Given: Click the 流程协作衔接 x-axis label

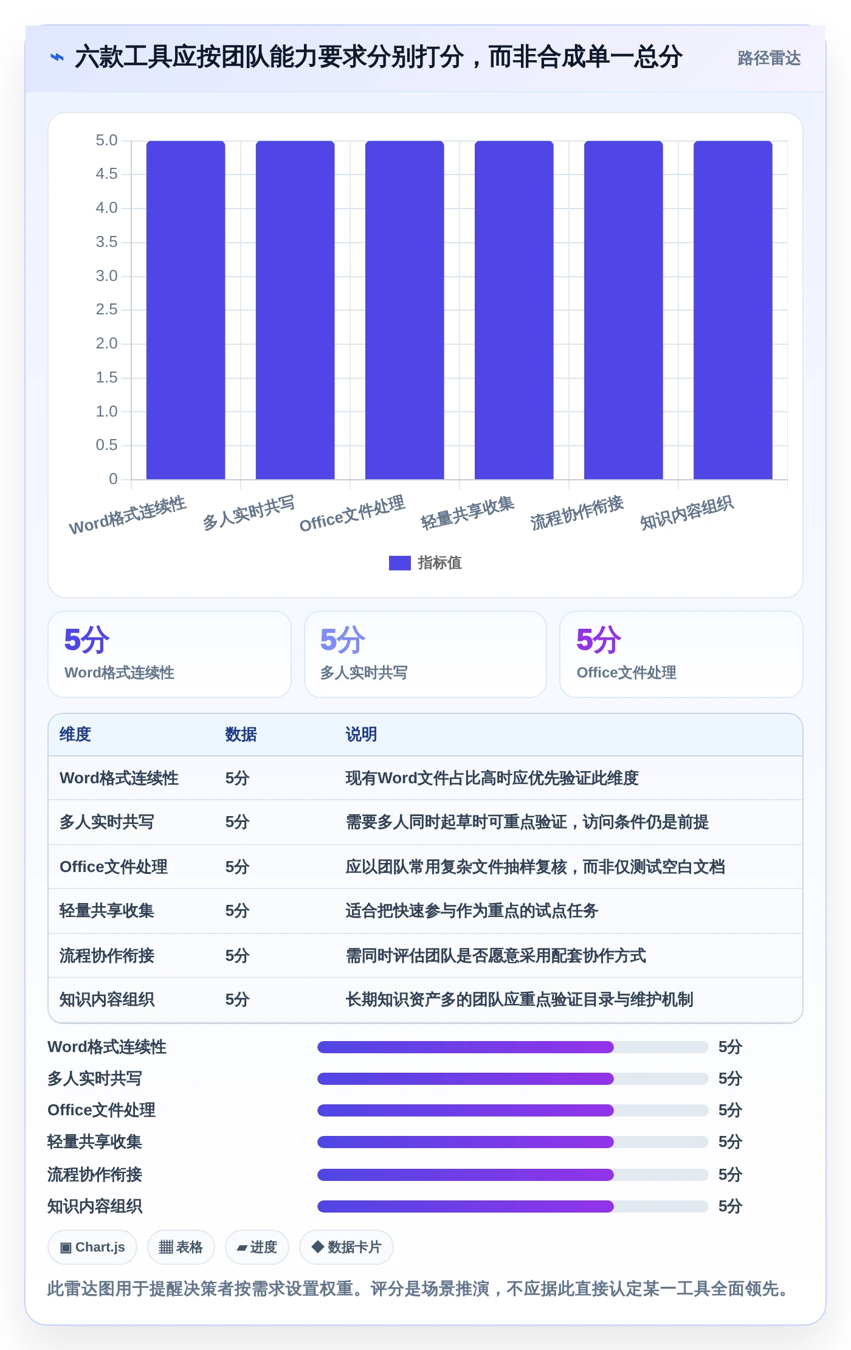Looking at the screenshot, I should [x=577, y=513].
